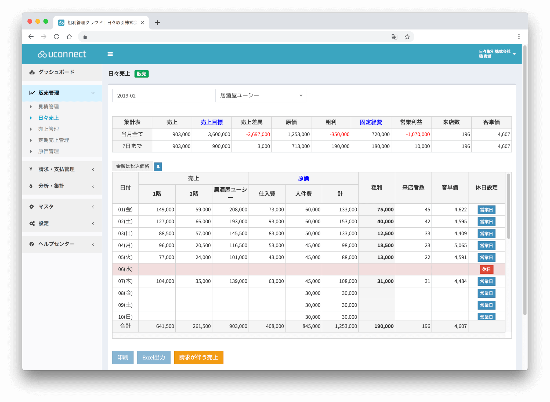Toggle 営業日 setting for 07(木)
This screenshot has height=402, width=550.
pyautogui.click(x=486, y=281)
